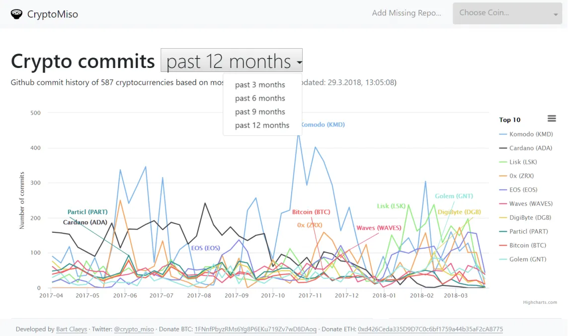Click the Crypto commits heading
The image size is (569, 336).
82,61
